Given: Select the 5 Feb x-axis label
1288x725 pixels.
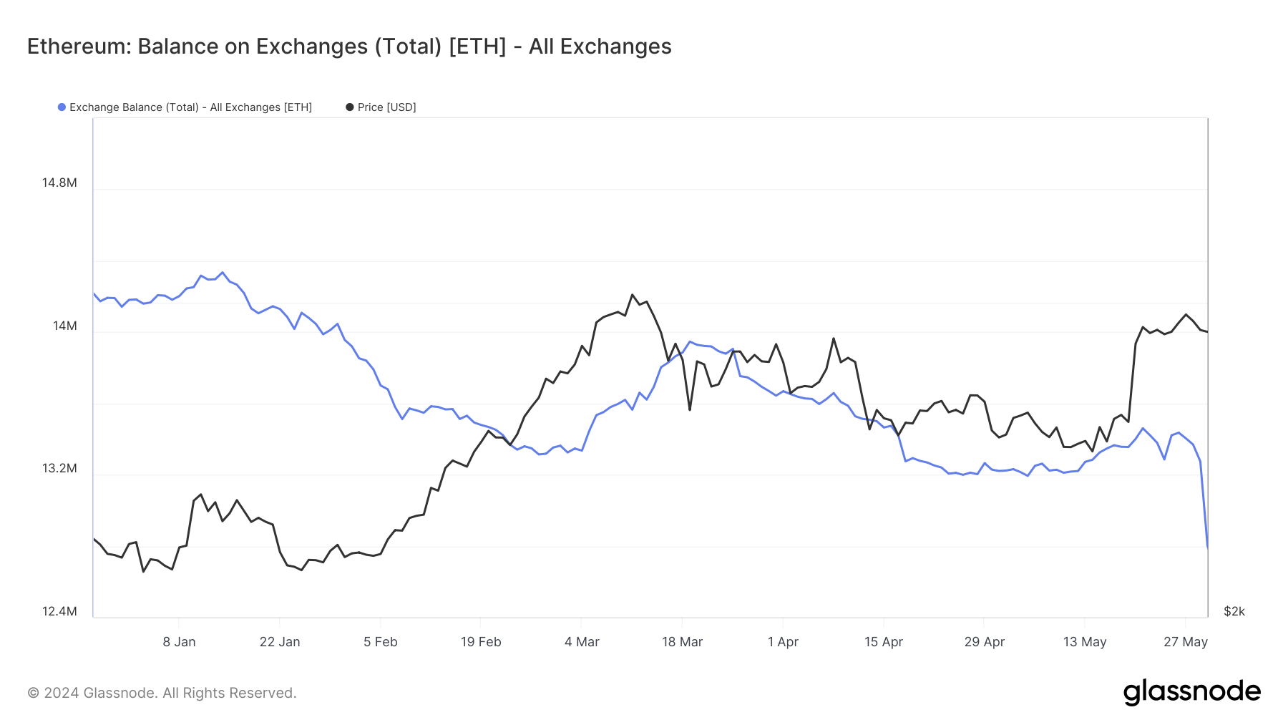Looking at the screenshot, I should point(380,642).
